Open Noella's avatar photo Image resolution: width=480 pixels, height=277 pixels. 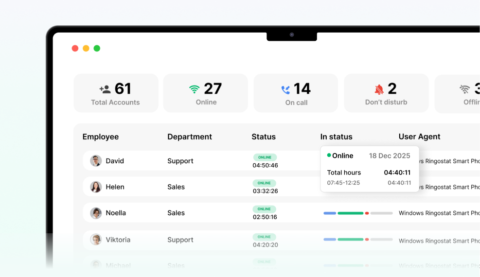[x=96, y=213]
